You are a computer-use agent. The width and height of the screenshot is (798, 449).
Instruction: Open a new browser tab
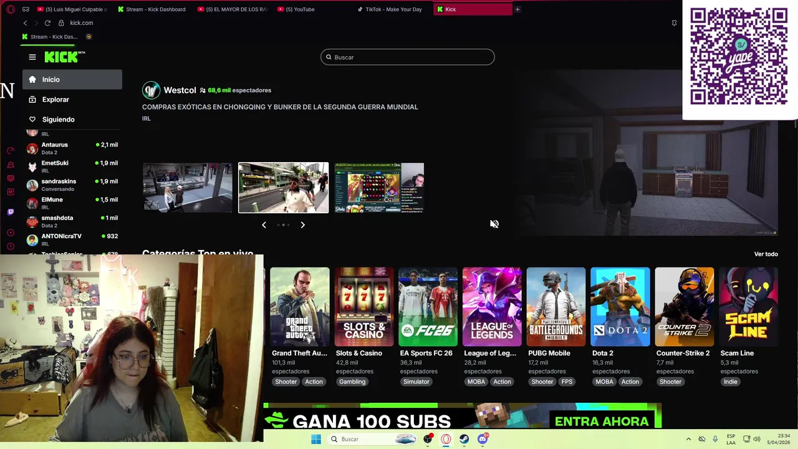517,9
